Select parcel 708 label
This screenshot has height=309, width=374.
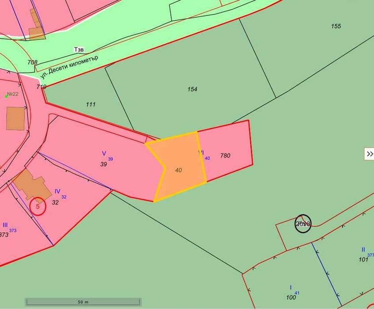coord(33,62)
